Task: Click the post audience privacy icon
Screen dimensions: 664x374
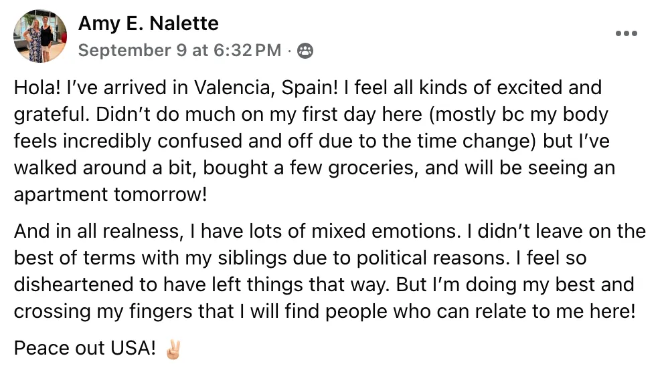Action: click(x=305, y=51)
